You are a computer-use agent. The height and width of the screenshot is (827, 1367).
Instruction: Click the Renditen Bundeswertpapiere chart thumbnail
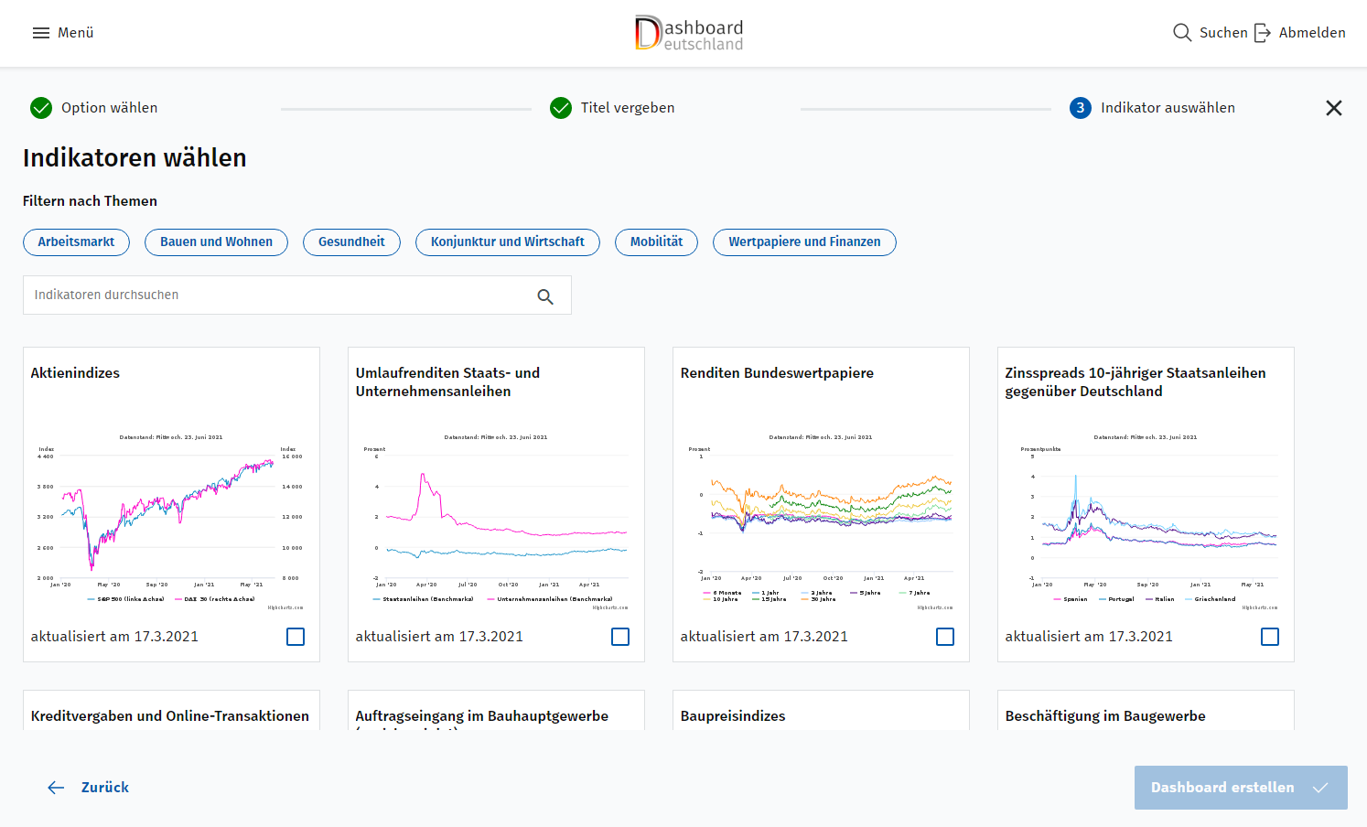click(821, 521)
